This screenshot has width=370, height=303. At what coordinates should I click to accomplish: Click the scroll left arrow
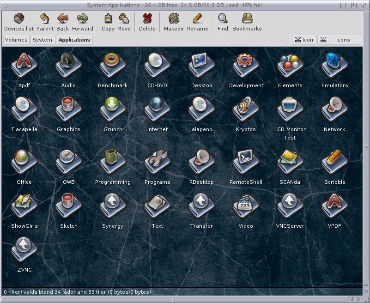(x=352, y=299)
